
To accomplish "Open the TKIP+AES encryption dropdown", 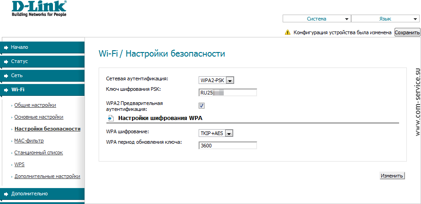I will pyautogui.click(x=216, y=133).
